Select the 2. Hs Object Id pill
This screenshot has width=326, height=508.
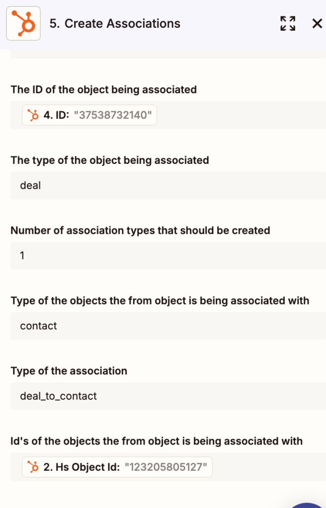[117, 467]
